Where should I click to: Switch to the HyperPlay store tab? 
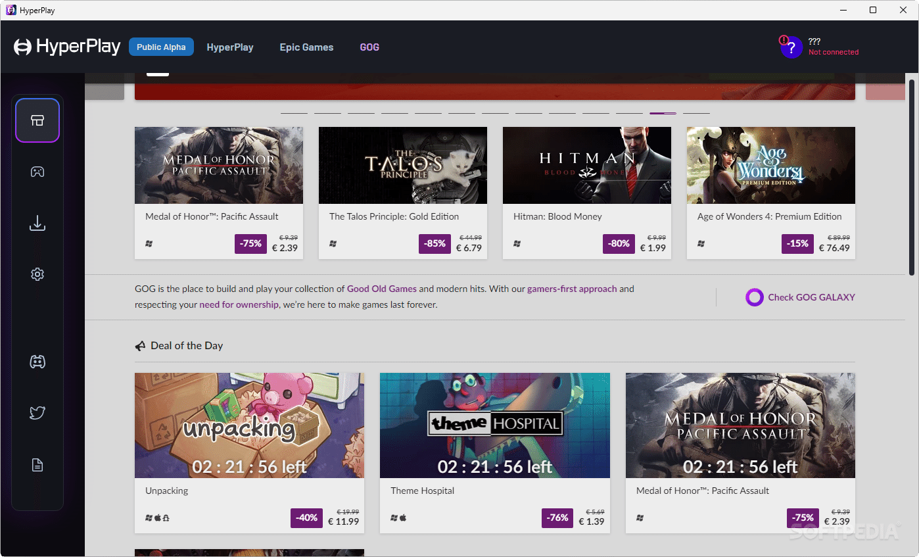(x=230, y=47)
